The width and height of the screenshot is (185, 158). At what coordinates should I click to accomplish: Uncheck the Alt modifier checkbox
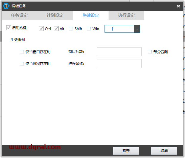56,29
